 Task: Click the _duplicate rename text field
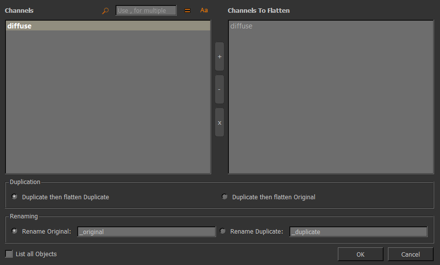pos(358,232)
